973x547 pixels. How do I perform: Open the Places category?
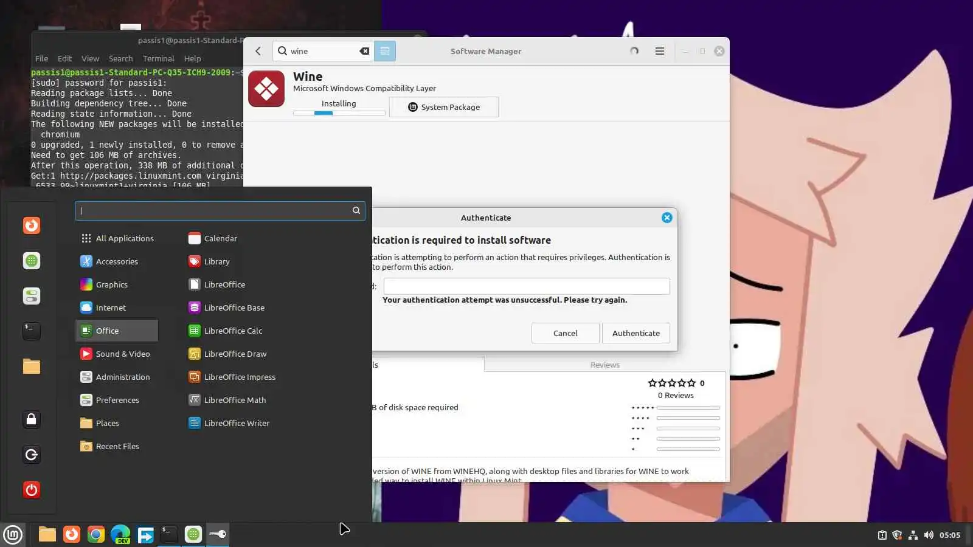click(117, 423)
